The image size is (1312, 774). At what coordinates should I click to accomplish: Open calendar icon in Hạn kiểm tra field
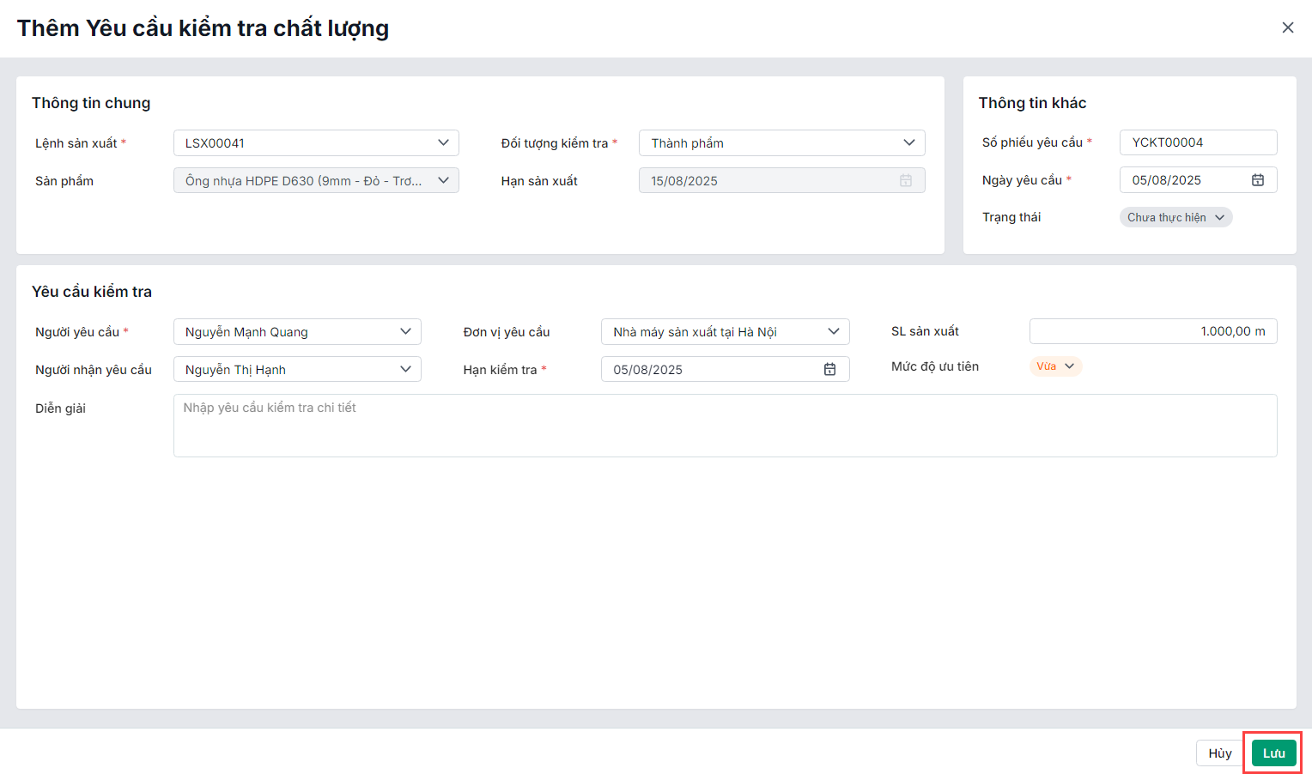pos(829,369)
